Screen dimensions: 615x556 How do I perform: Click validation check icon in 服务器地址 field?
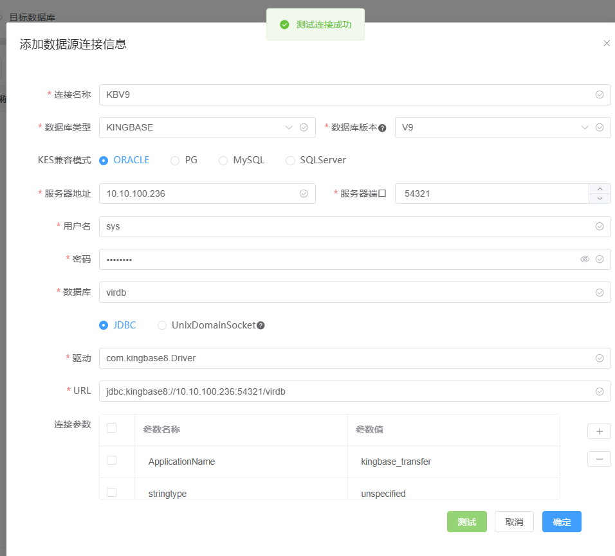pos(304,193)
